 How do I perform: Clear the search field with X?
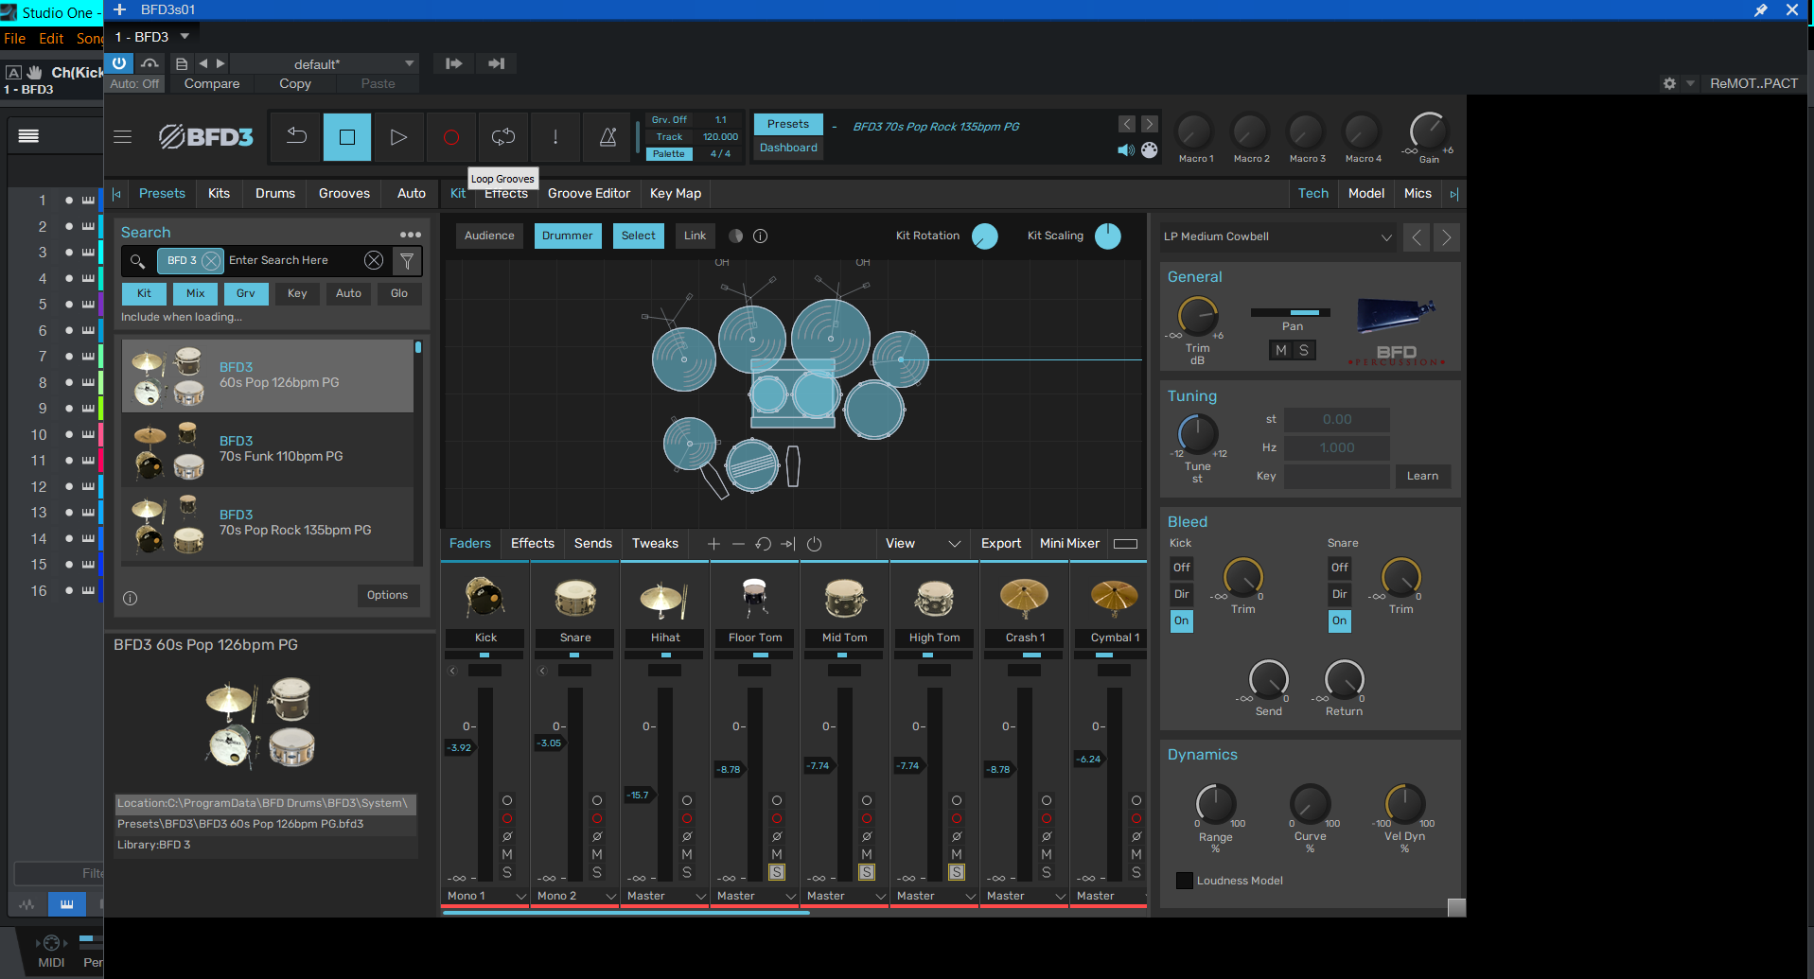pyautogui.click(x=374, y=260)
